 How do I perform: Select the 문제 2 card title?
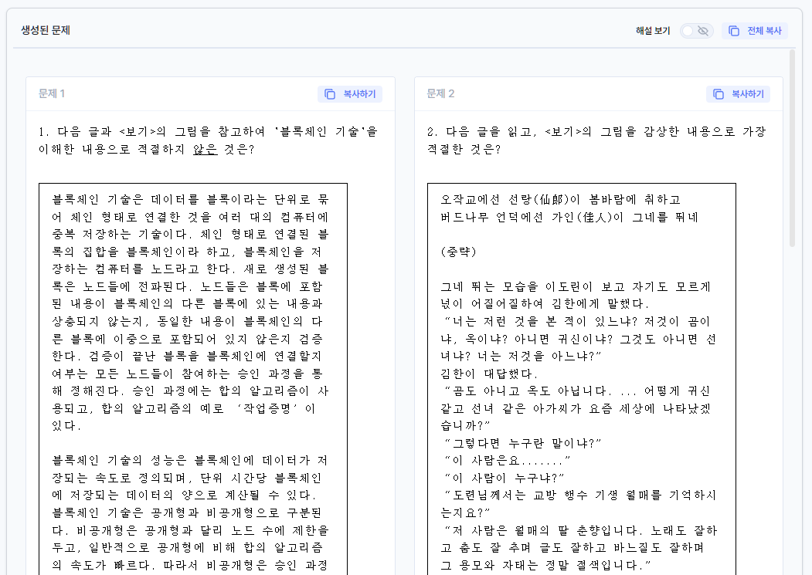(440, 94)
